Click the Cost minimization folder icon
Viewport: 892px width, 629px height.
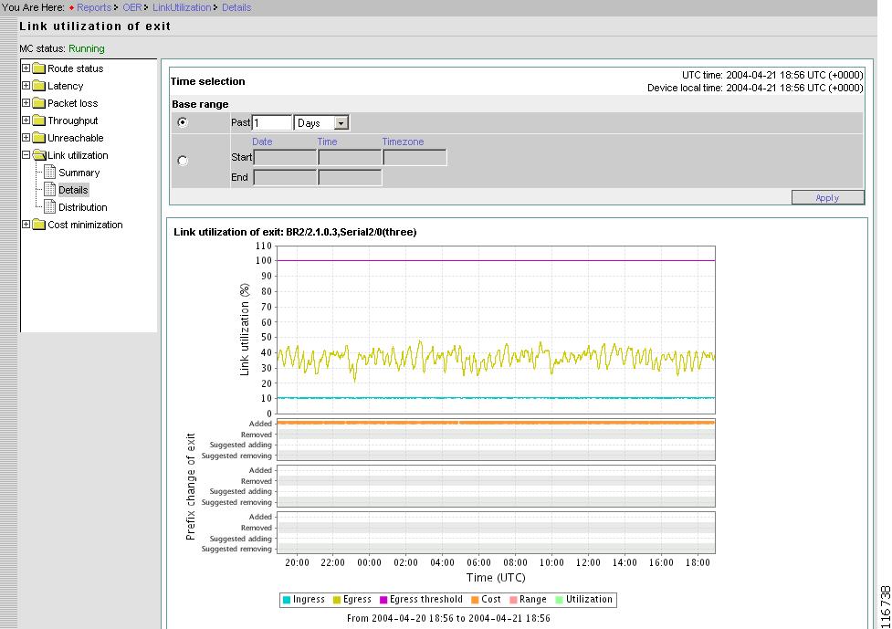pos(39,225)
